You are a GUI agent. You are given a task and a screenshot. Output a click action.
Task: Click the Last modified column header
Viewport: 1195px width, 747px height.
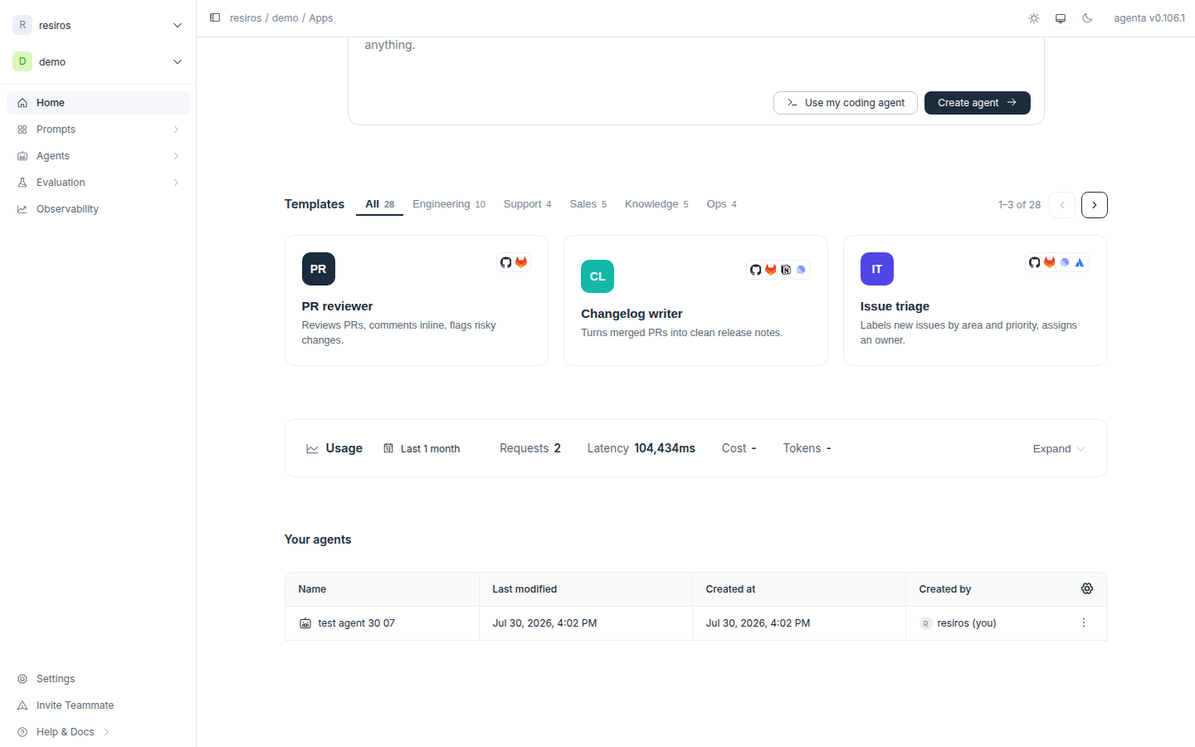[x=586, y=589]
